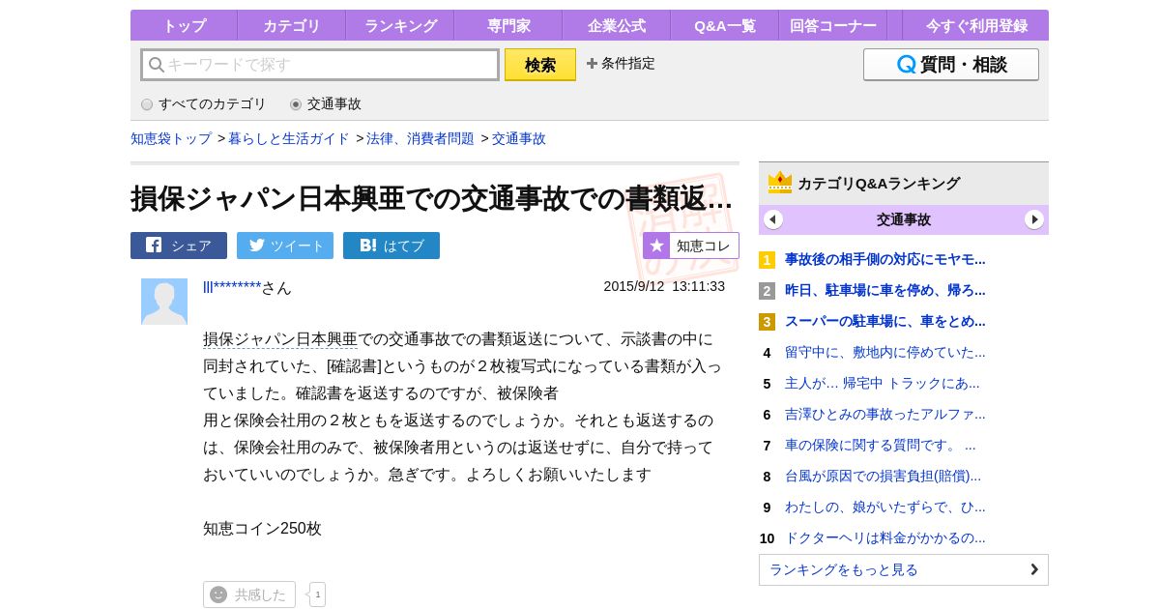This screenshot has width=1160, height=609.
Task: Open the カテゴリ tab
Action: 292,25
